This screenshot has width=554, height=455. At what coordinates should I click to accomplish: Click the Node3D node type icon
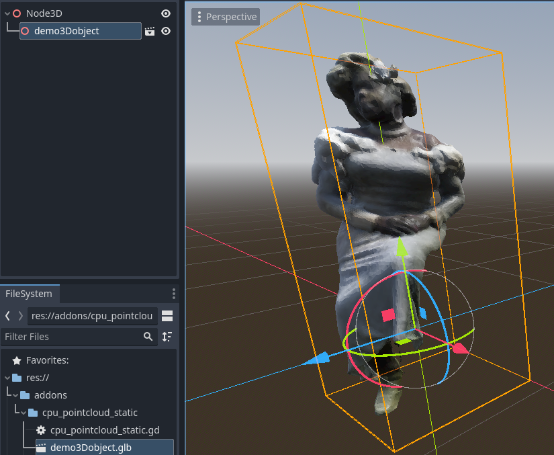coord(15,13)
